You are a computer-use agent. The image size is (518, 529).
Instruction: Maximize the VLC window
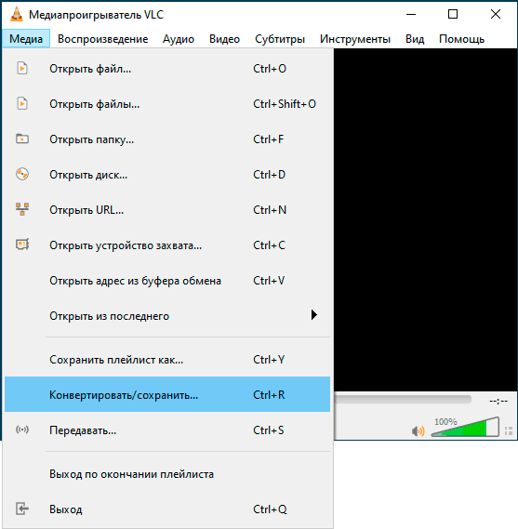pyautogui.click(x=453, y=14)
